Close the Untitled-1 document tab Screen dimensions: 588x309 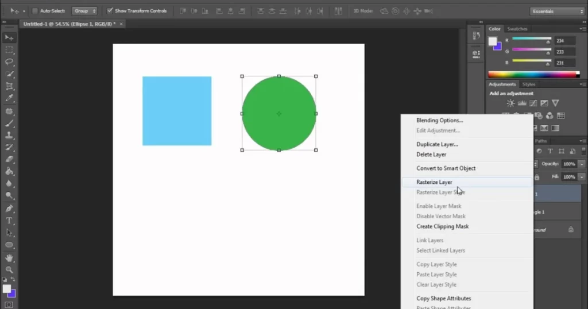point(121,24)
